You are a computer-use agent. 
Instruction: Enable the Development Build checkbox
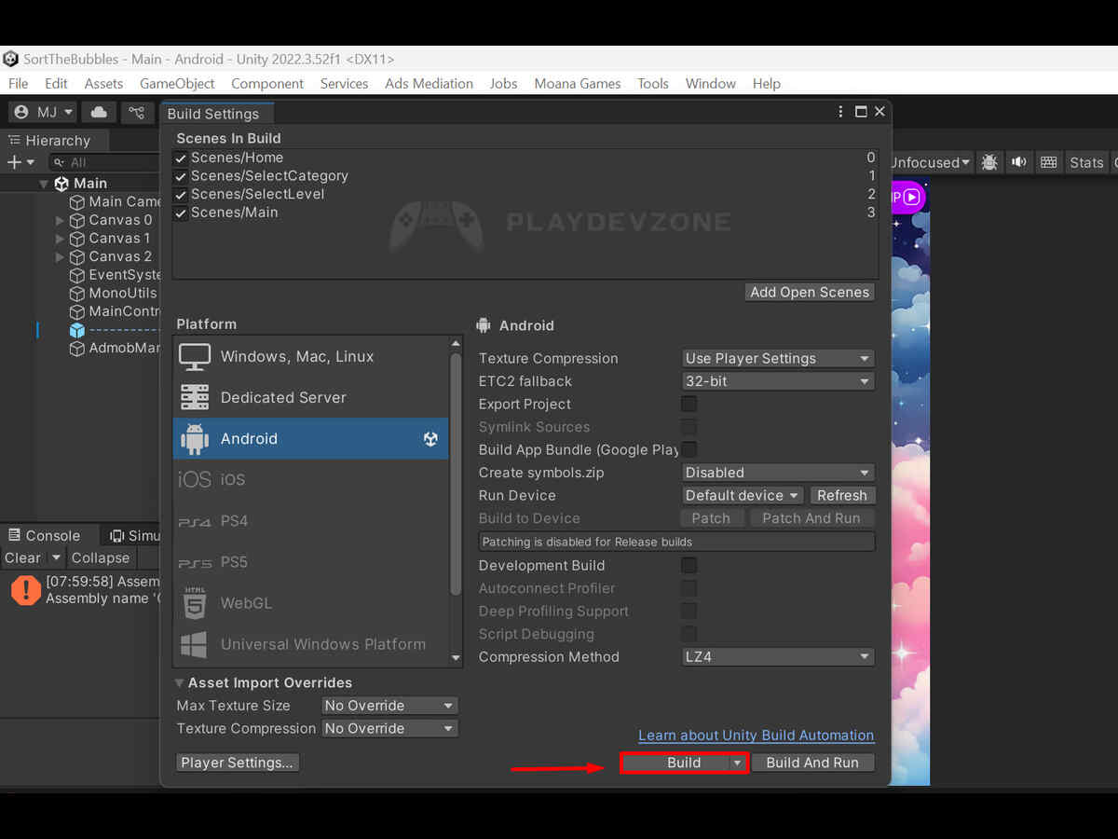click(689, 565)
